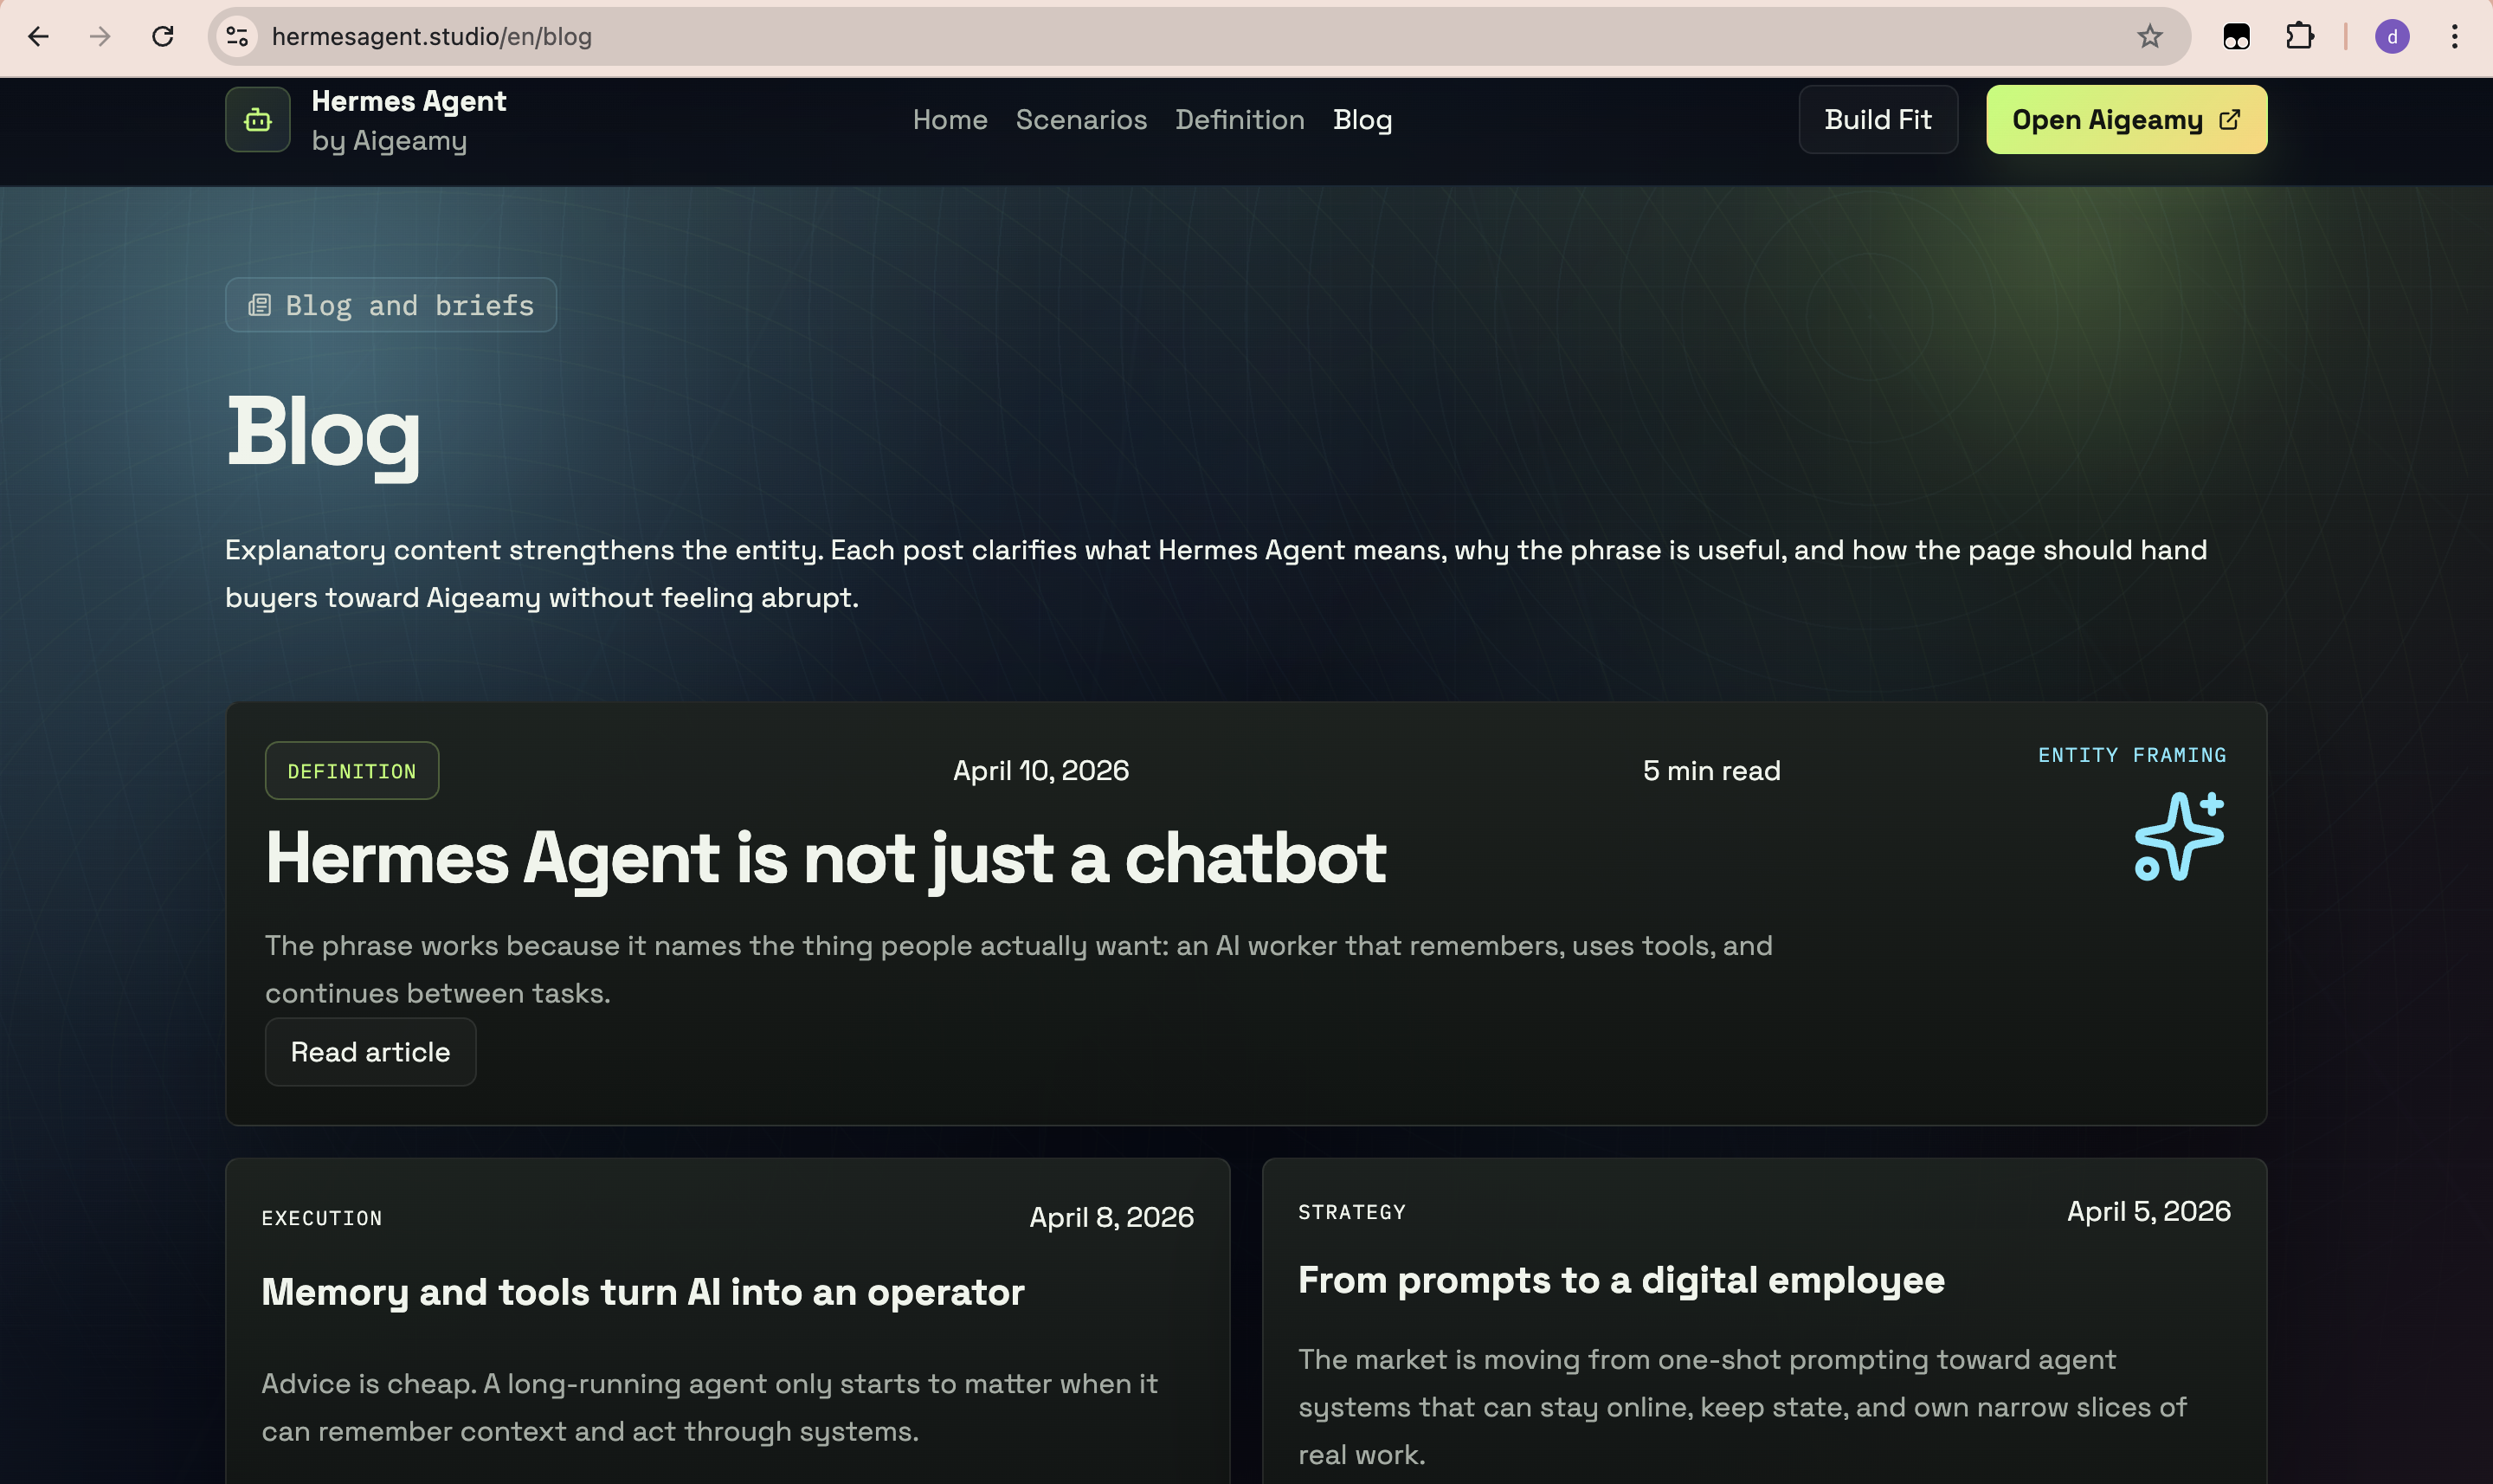Go to the Home nav link
The image size is (2493, 1484).
click(950, 120)
